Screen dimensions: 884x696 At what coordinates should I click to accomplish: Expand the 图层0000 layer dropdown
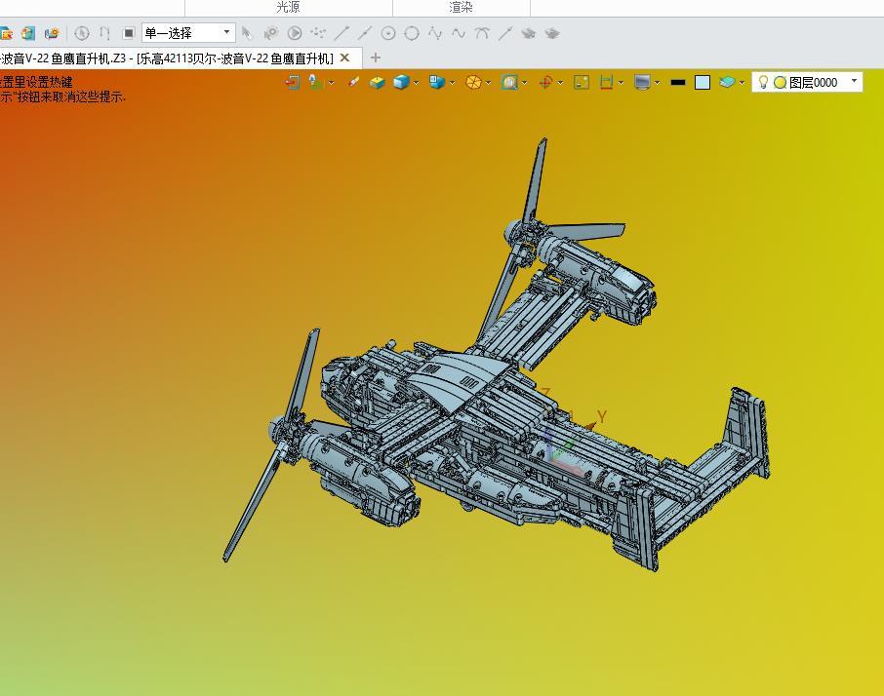point(854,82)
